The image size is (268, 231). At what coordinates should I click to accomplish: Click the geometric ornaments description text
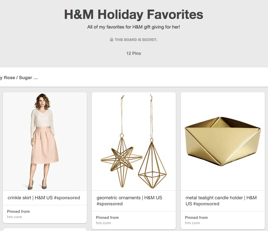tap(130, 201)
